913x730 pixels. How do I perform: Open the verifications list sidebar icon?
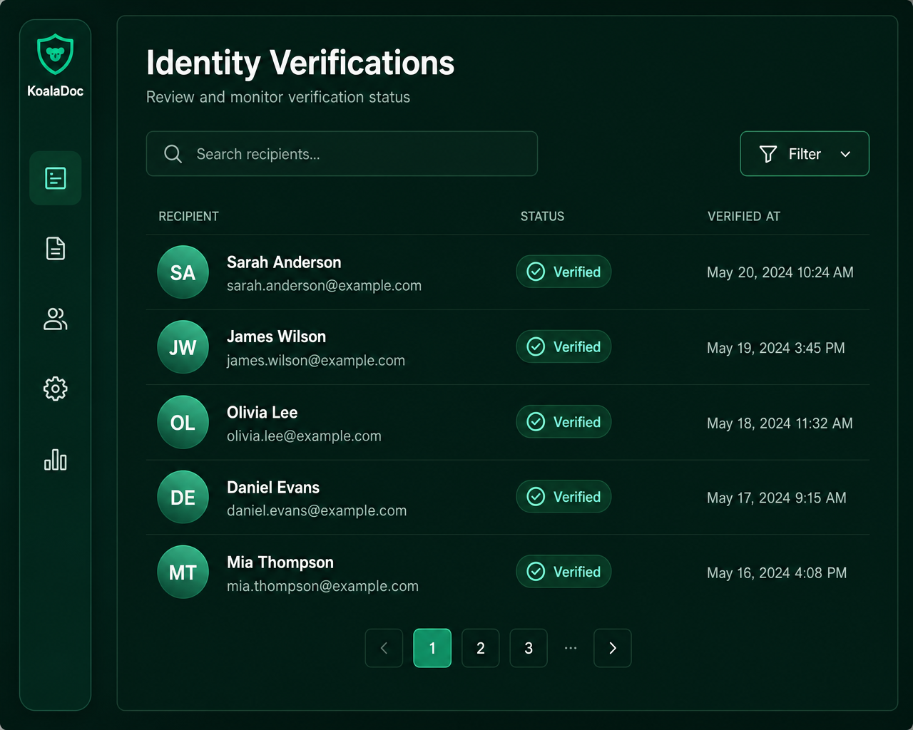pos(55,178)
